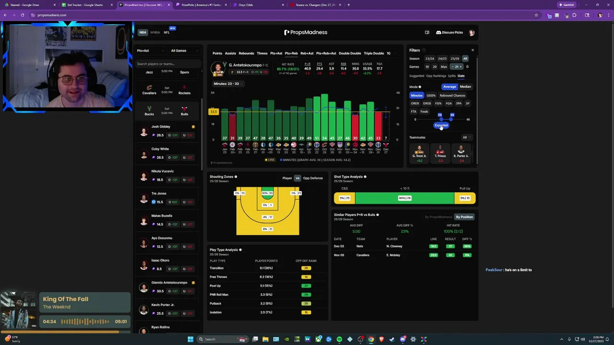The image size is (614, 345).
Task: Select season 25/26
Action: tap(455, 58)
